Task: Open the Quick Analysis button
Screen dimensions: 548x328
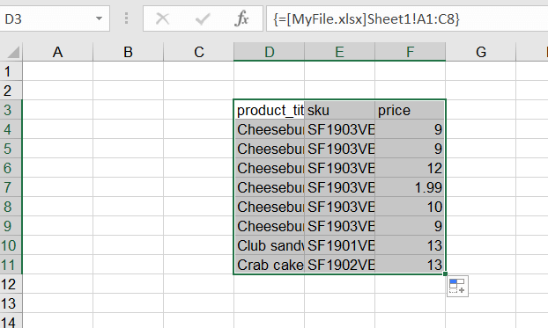Action: [457, 286]
